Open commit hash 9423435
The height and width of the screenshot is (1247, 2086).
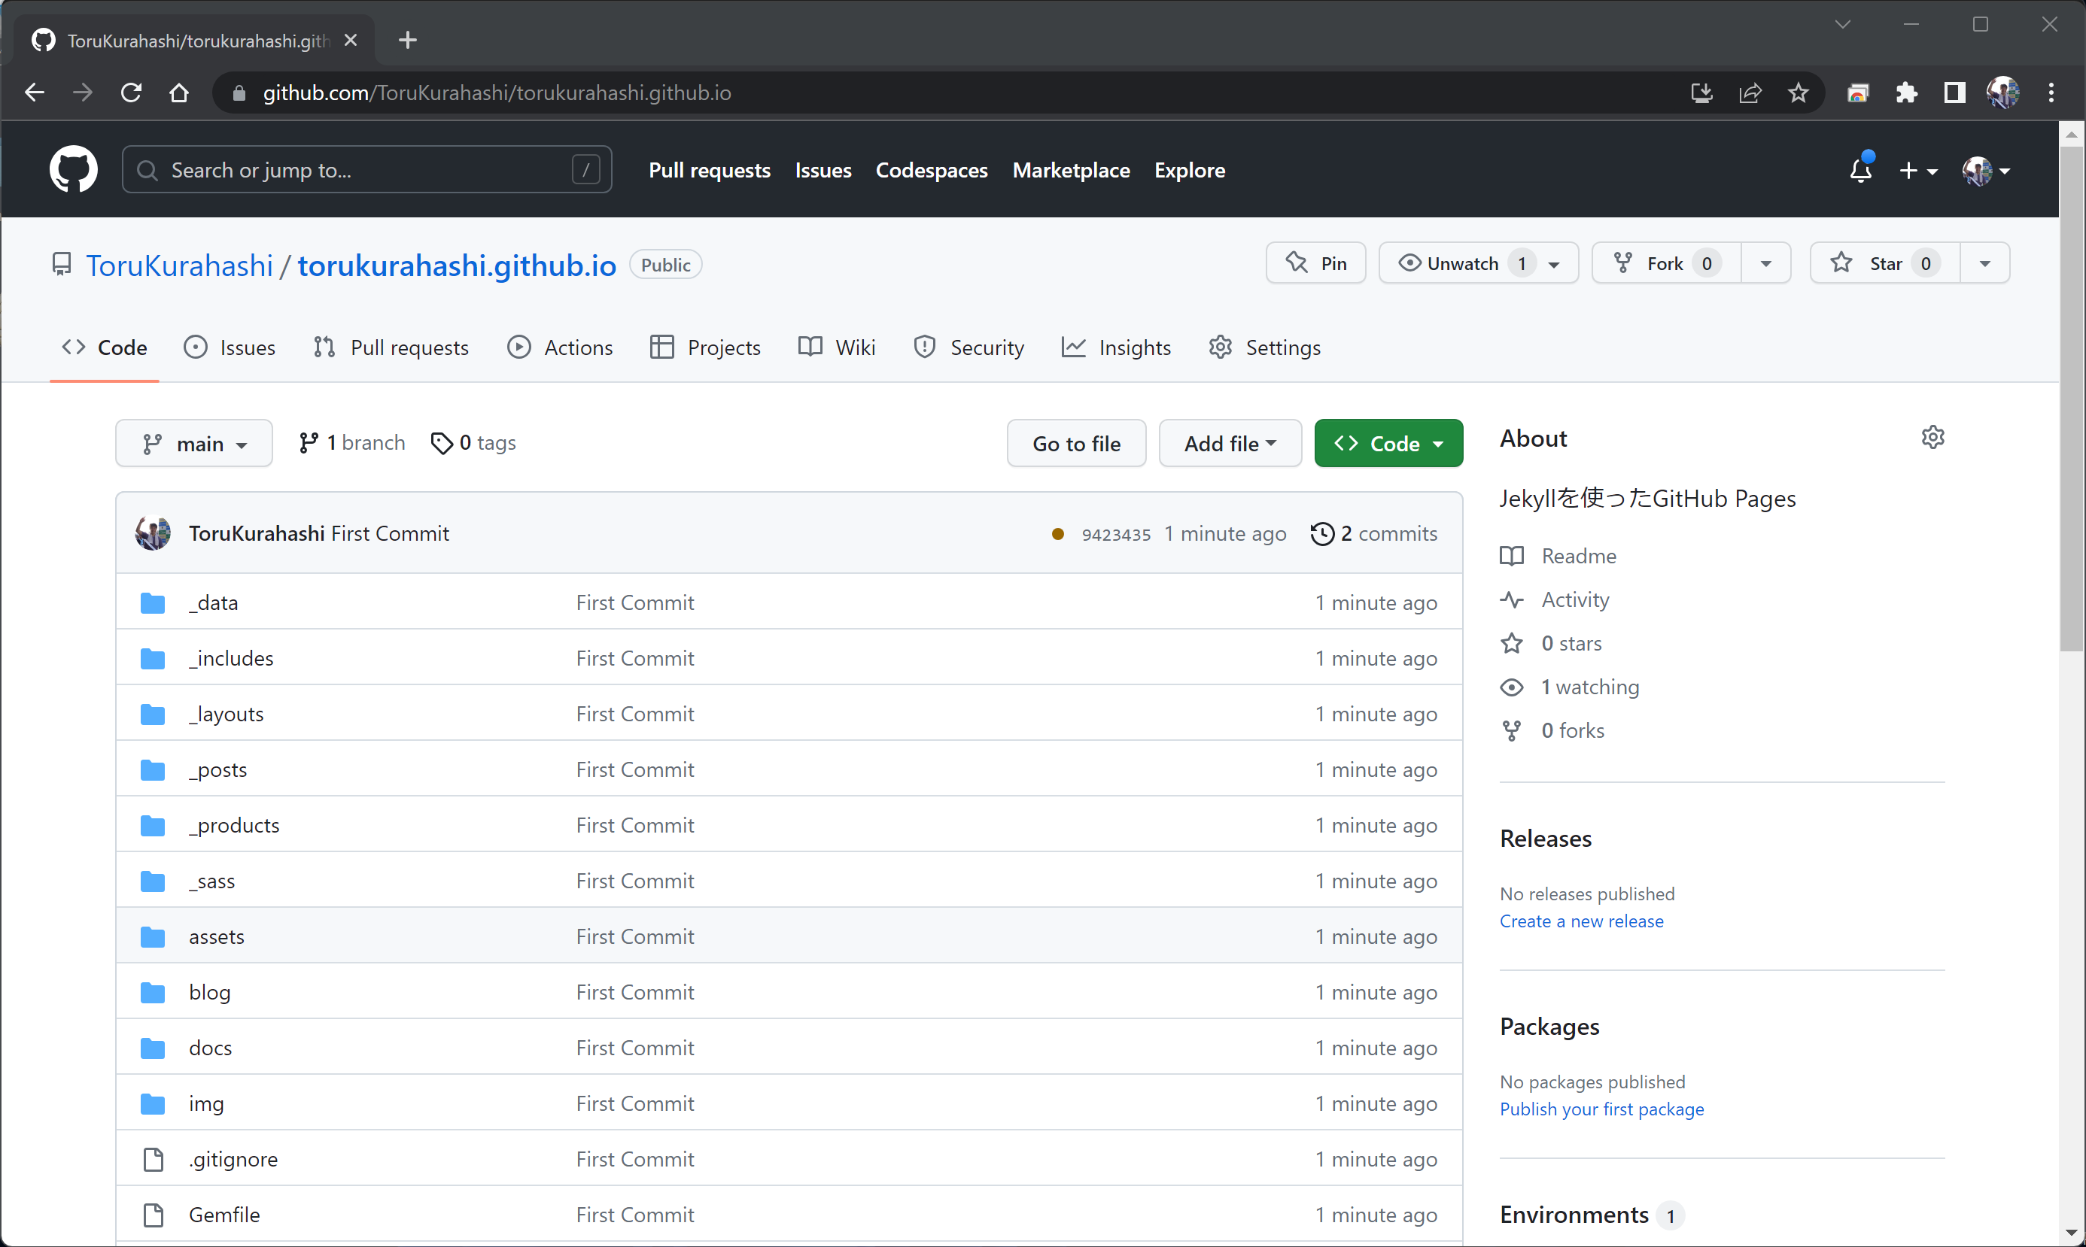pos(1116,535)
